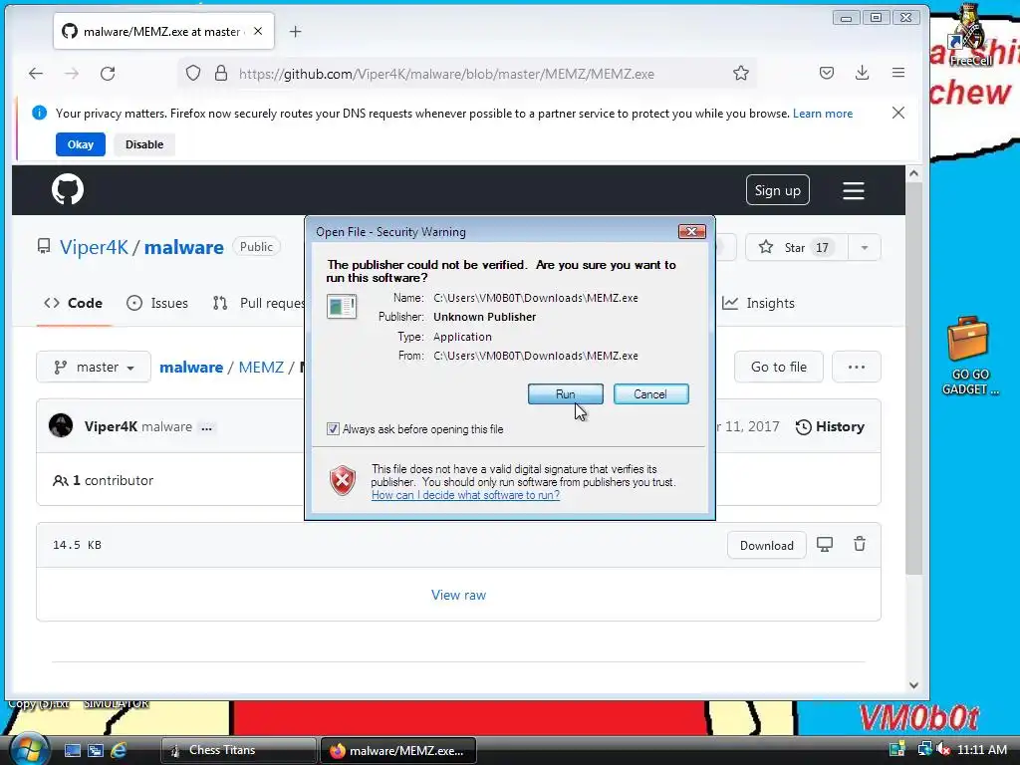The image size is (1020, 765).
Task: Follow the Learn more link
Action: coord(822,114)
